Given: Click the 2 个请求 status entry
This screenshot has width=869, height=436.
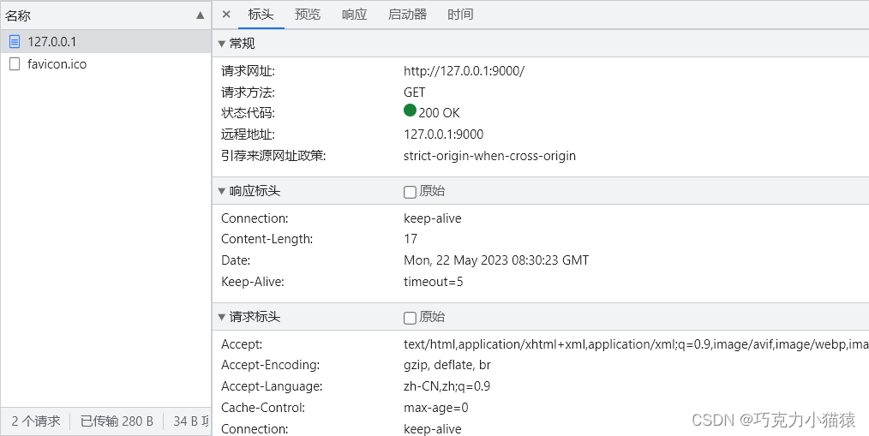Looking at the screenshot, I should 35,421.
